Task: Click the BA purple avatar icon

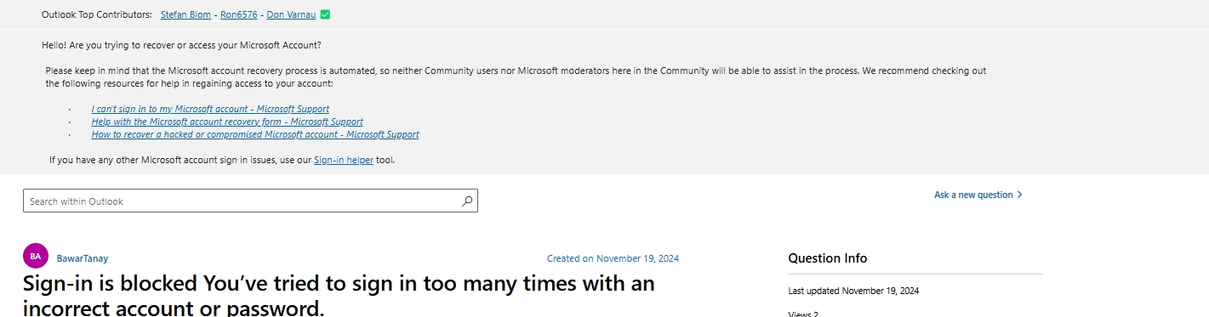Action: 35,256
